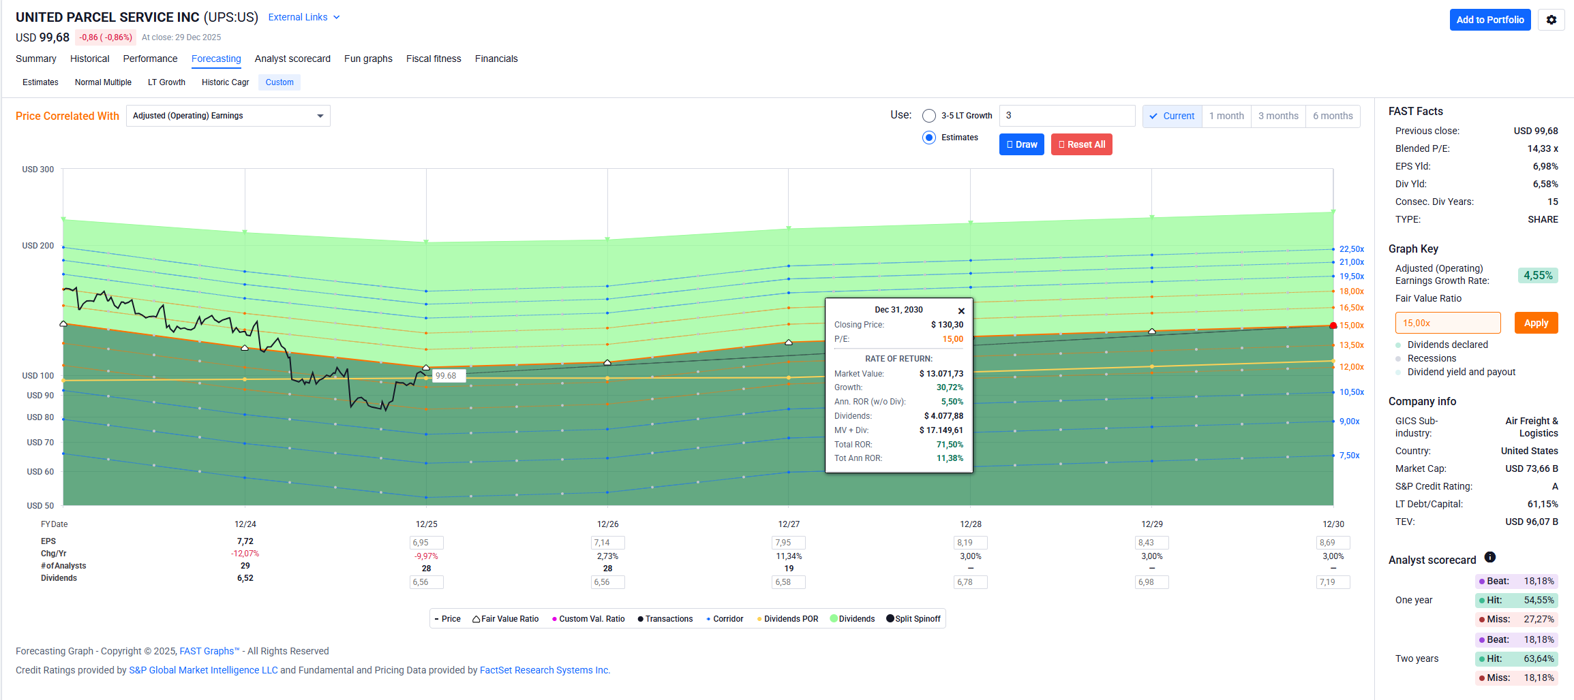
Task: Switch to the Fiscal fitness tab
Action: pyautogui.click(x=434, y=59)
